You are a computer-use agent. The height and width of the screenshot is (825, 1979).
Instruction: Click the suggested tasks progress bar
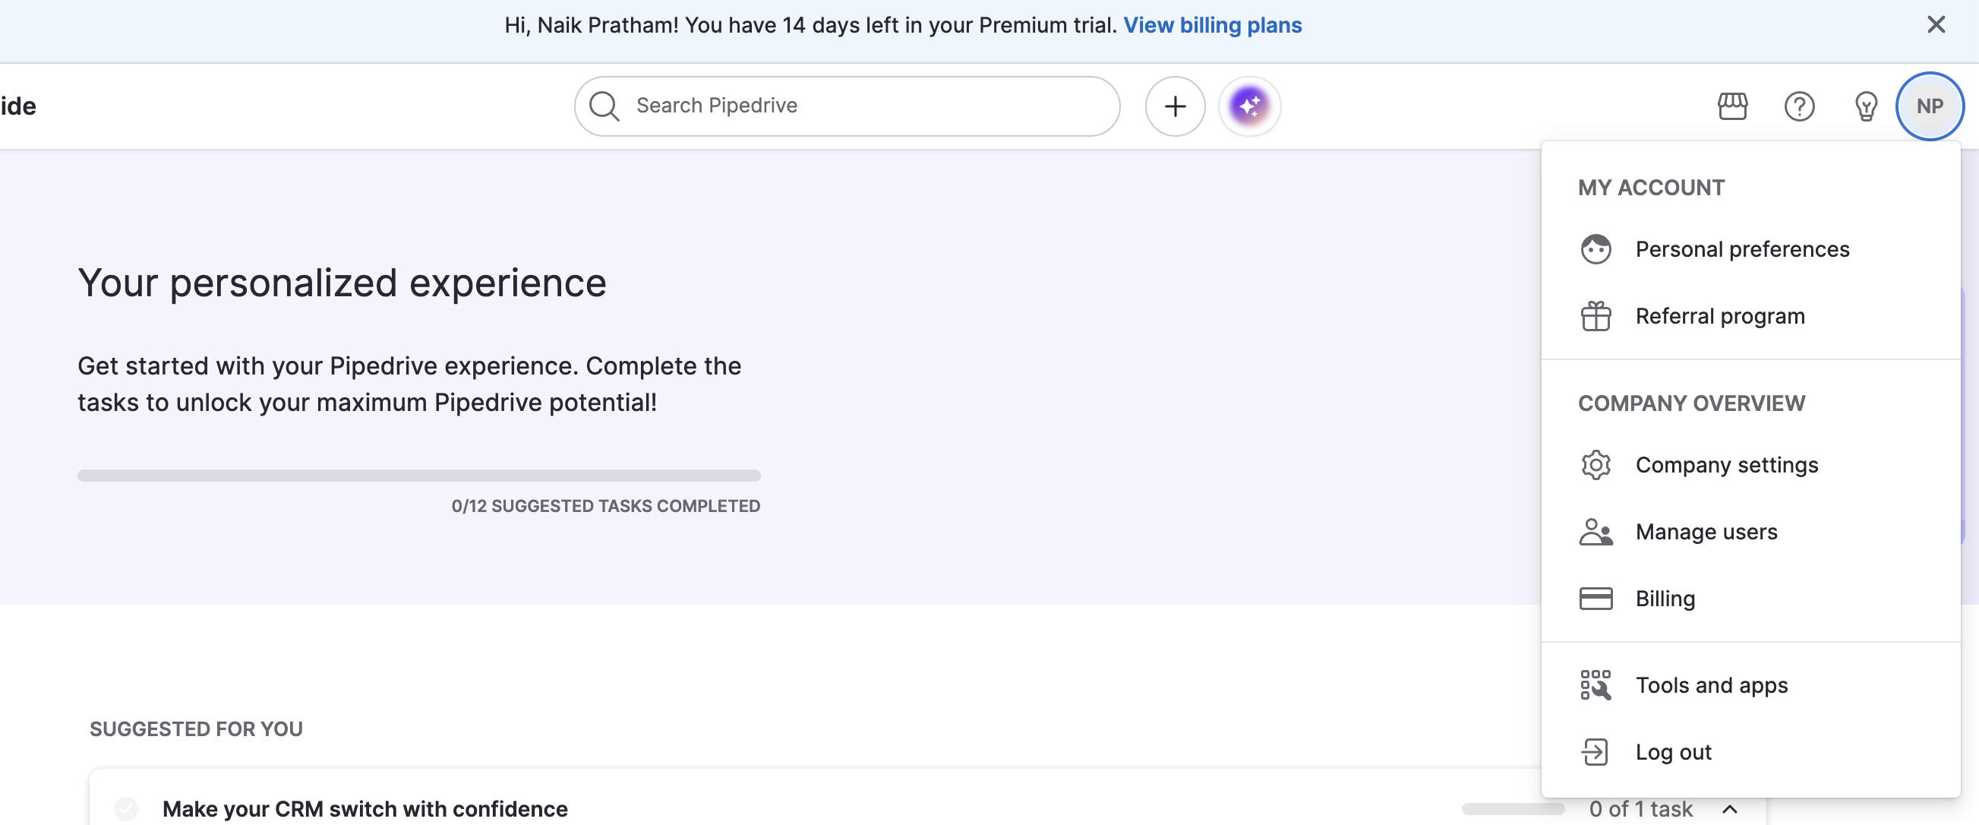[x=418, y=476]
